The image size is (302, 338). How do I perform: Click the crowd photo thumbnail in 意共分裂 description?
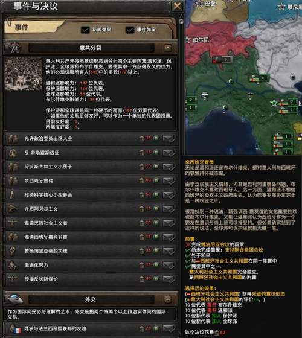click(24, 74)
